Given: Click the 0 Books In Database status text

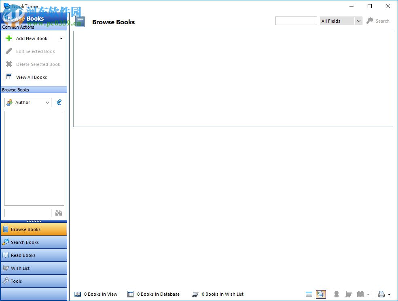Looking at the screenshot, I should coord(158,294).
